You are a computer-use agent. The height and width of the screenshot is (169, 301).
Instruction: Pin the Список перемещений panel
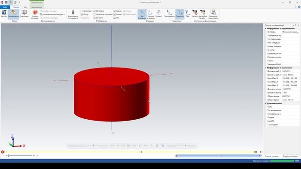coord(296,25)
